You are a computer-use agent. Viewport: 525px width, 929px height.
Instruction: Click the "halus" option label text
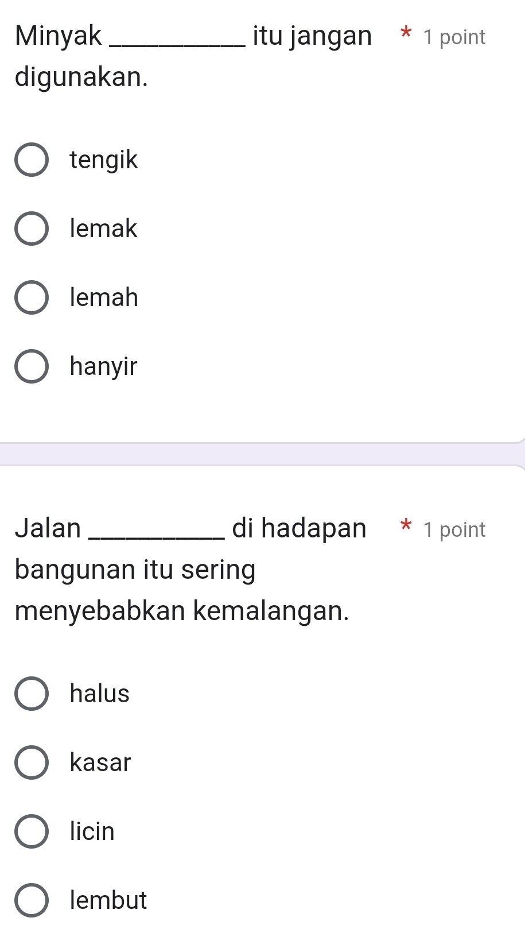tap(100, 694)
